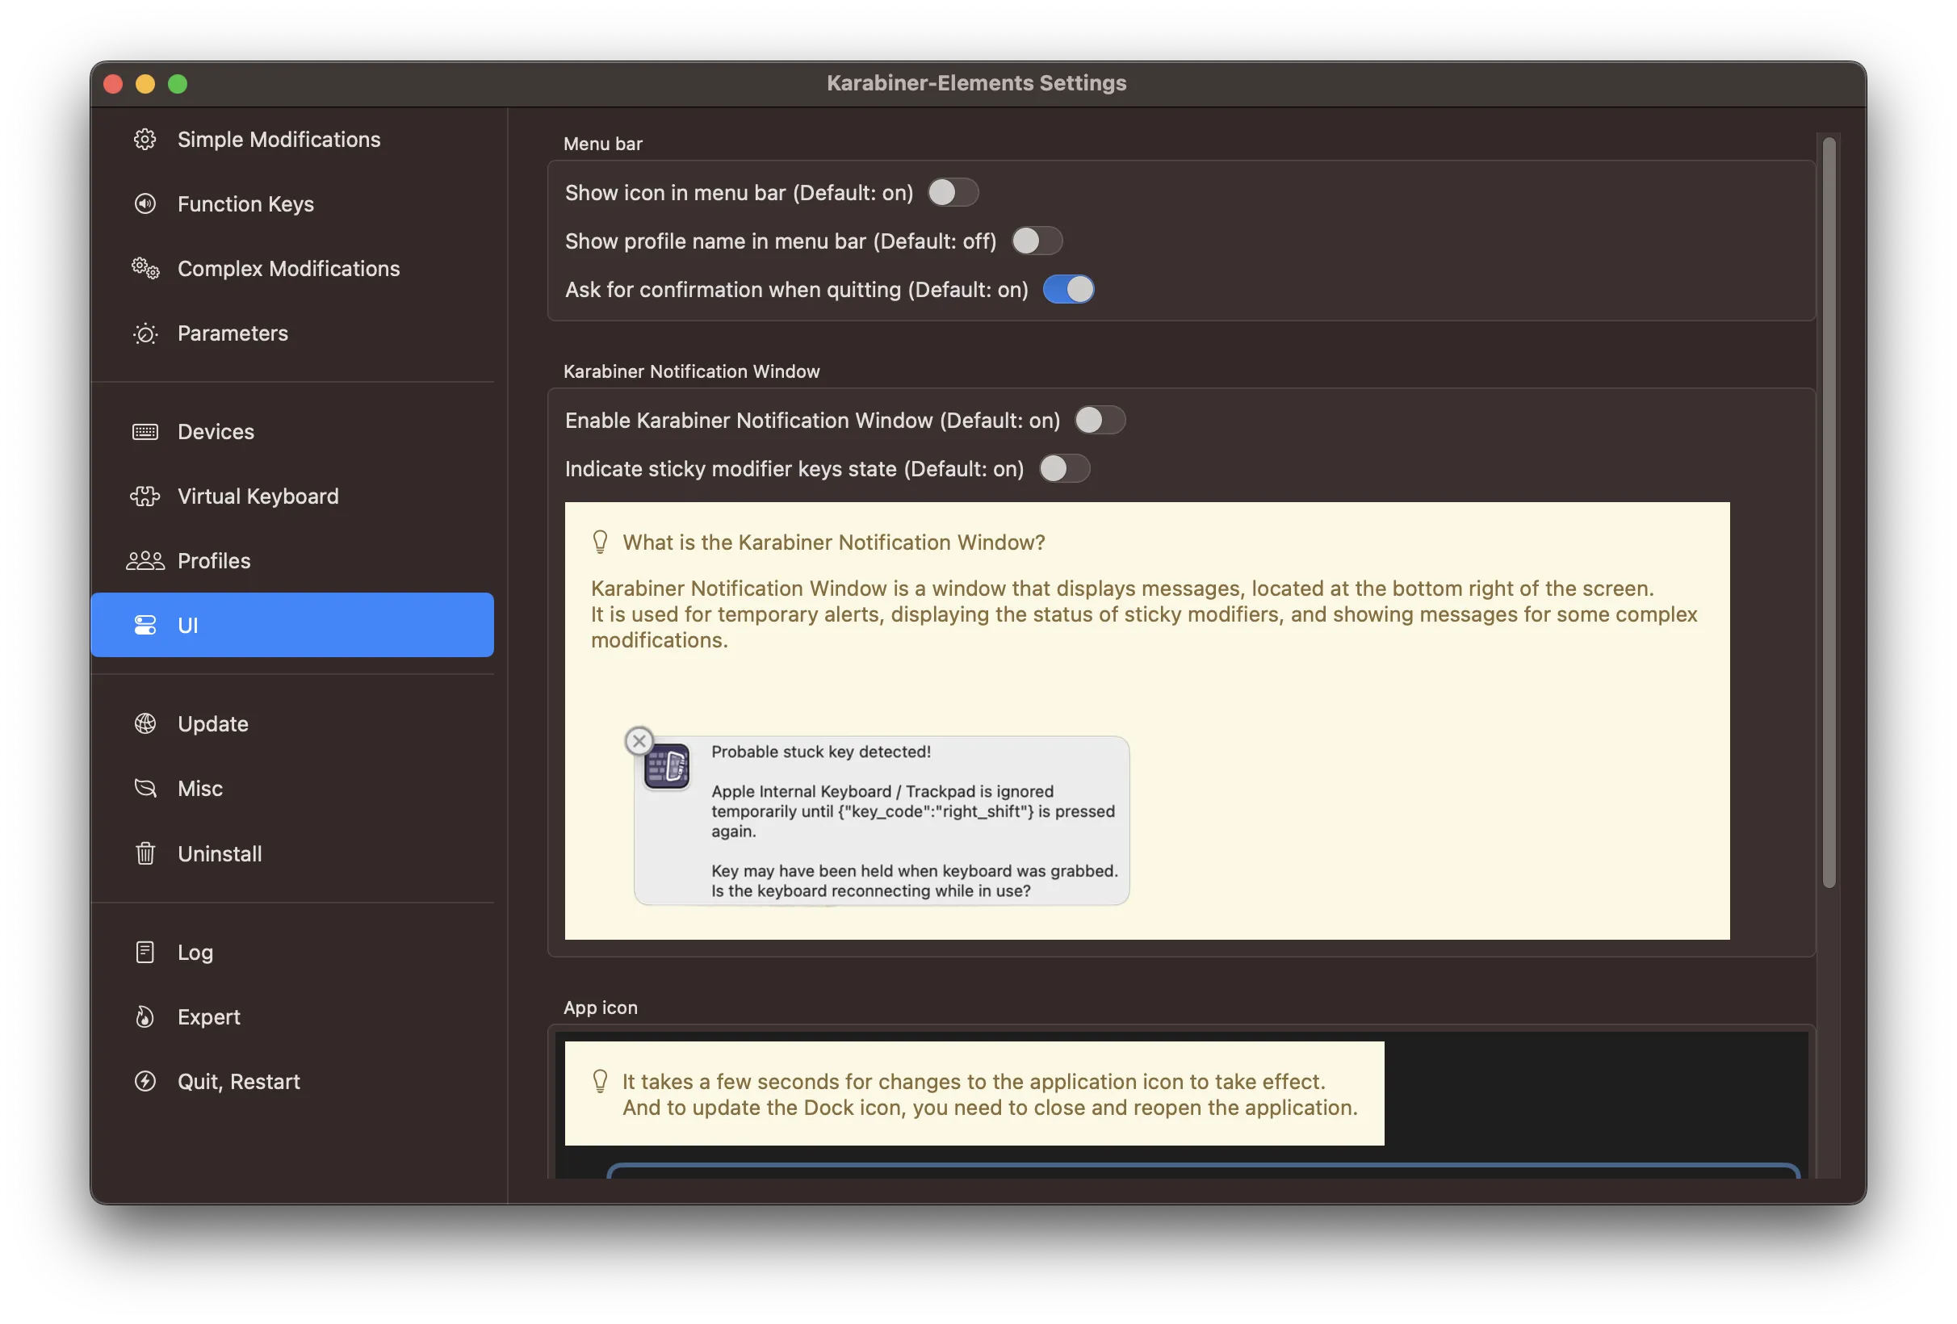Toggle Show profile name in menu bar
This screenshot has width=1957, height=1324.
[x=1037, y=241]
